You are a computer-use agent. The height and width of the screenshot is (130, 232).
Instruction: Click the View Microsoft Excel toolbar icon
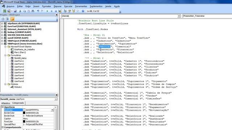click(5, 11)
